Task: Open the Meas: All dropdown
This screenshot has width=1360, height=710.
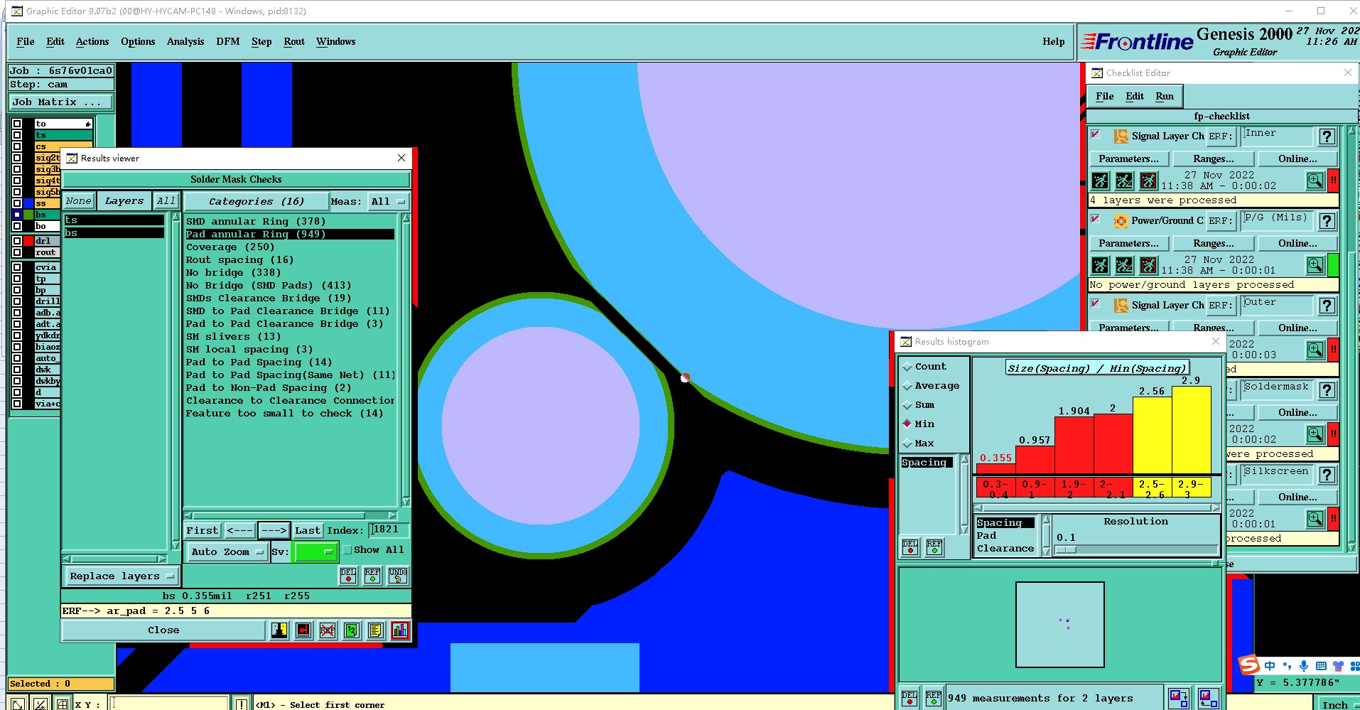Action: tap(388, 202)
